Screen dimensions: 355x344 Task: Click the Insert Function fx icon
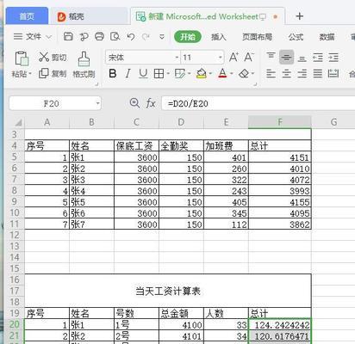pyautogui.click(x=151, y=103)
